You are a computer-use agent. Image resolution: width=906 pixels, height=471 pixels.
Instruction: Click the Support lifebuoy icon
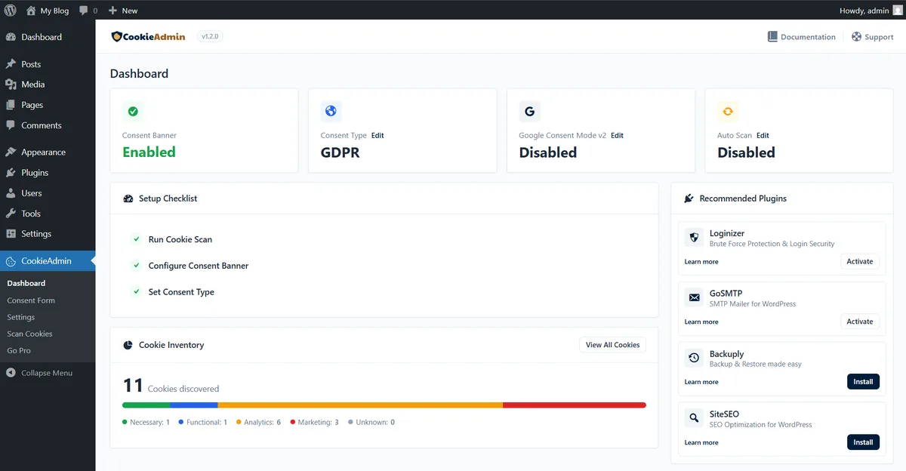(856, 36)
